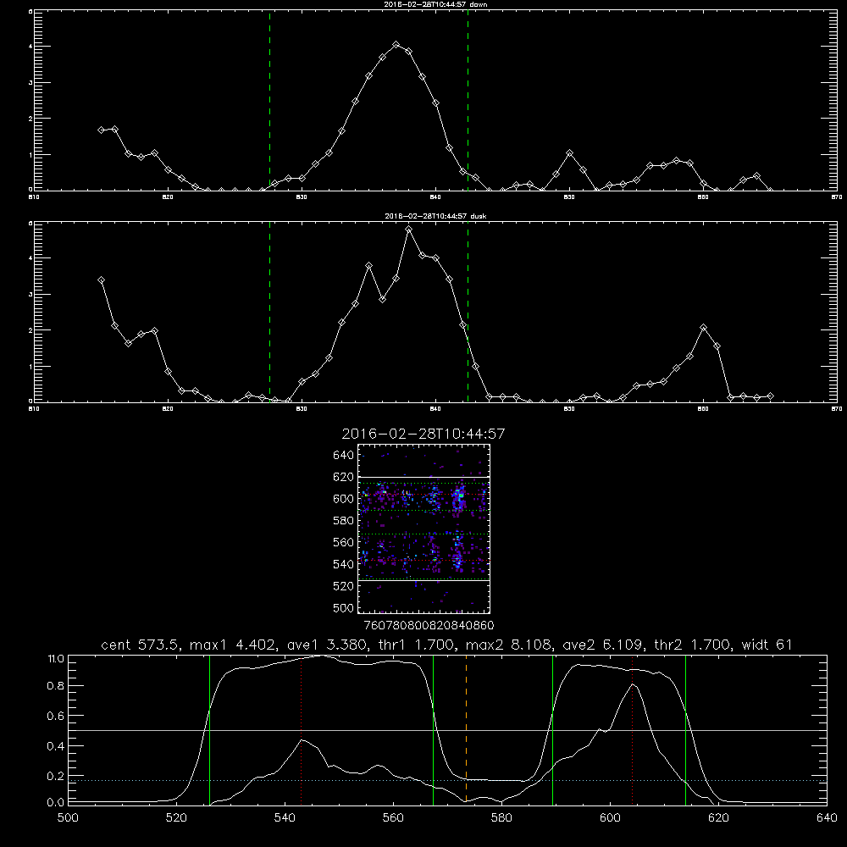Click the '830' x-axis label under dusk plot

tap(302, 409)
